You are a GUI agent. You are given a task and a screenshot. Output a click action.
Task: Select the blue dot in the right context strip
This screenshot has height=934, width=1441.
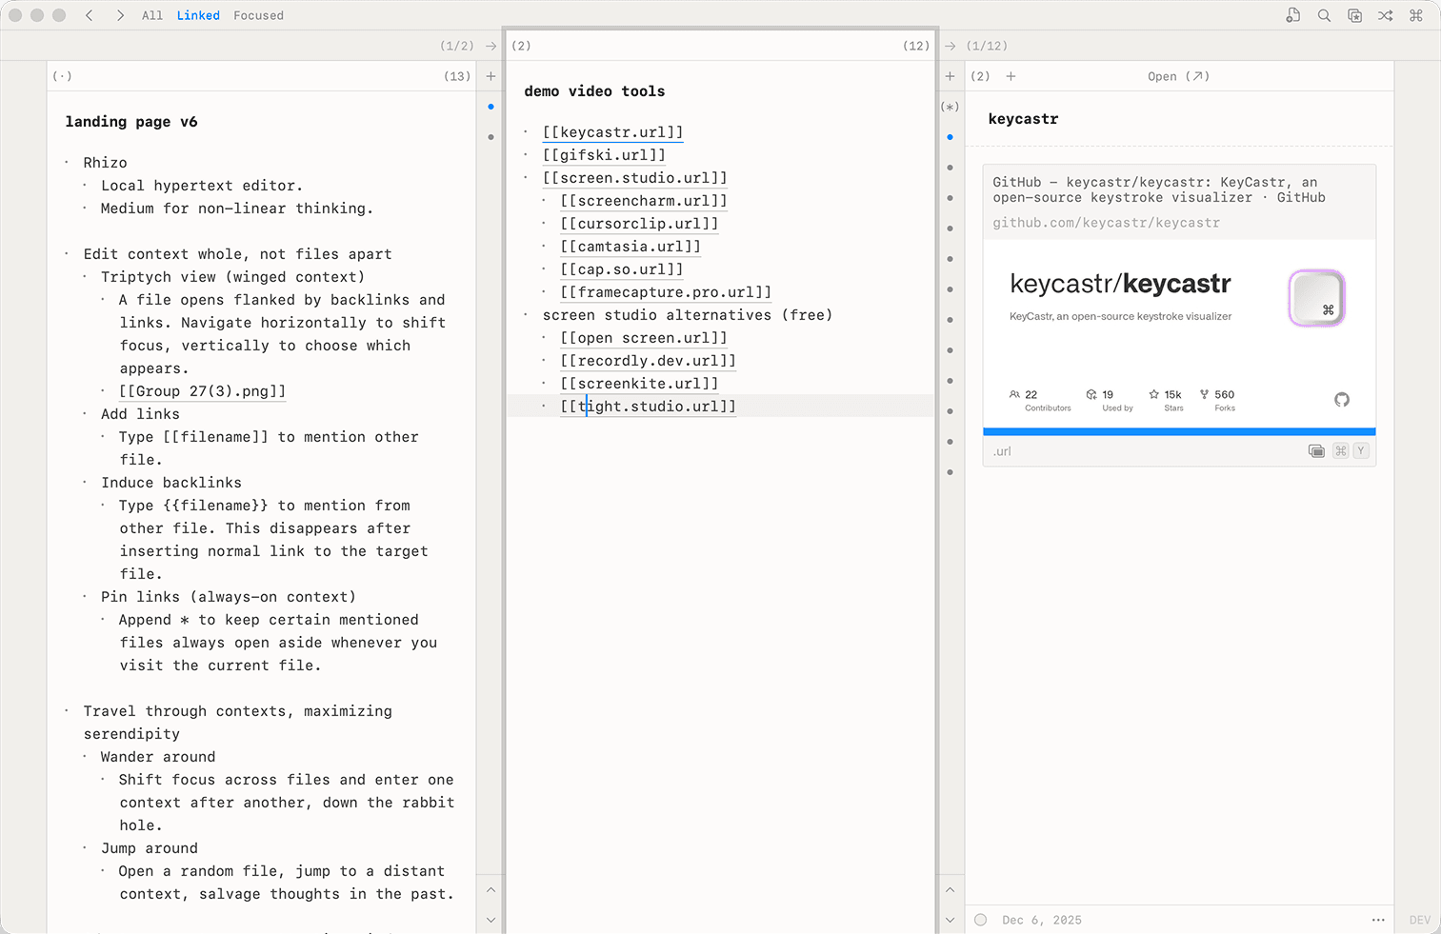tap(950, 137)
